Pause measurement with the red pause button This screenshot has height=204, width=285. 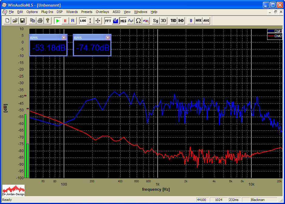point(65,21)
